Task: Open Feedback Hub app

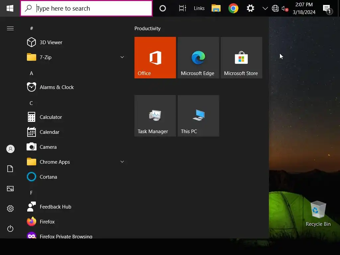Action: [x=75, y=207]
